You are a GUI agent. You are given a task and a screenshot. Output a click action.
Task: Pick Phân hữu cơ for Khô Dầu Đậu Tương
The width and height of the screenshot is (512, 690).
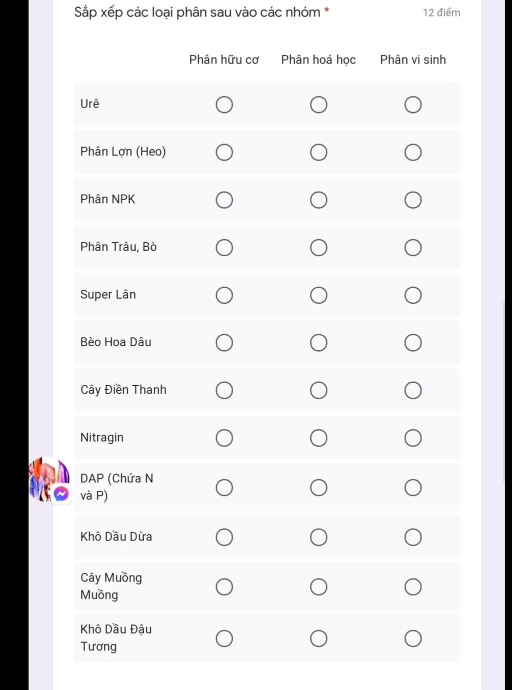tap(224, 638)
